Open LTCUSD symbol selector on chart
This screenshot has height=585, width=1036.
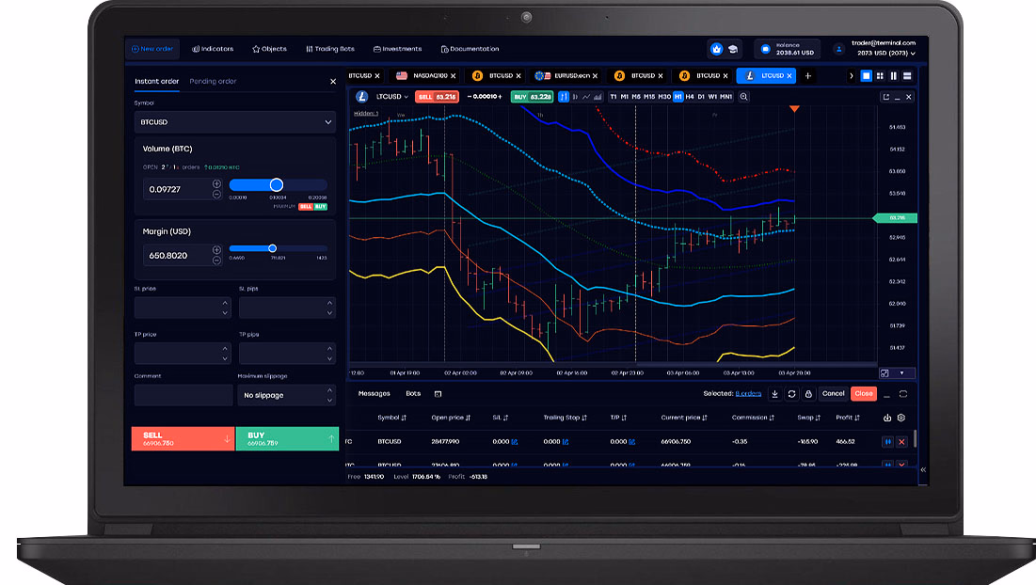(391, 96)
